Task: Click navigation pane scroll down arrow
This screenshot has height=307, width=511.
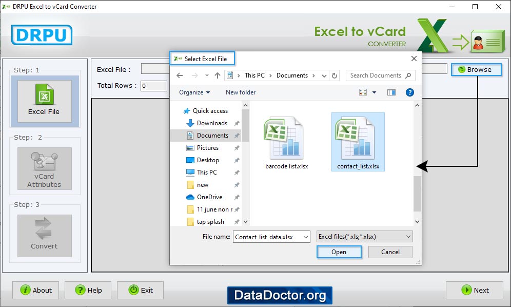Action: [x=245, y=222]
